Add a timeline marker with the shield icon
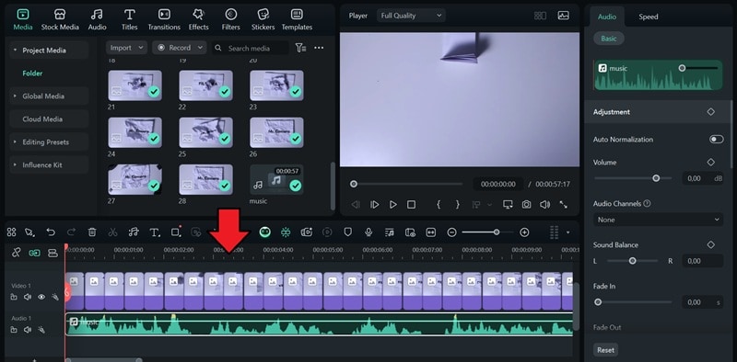 pyautogui.click(x=348, y=232)
